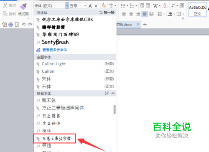The image size is (209, 152).
Task: Click the sort A-Z icon
Action: coord(166,5)
